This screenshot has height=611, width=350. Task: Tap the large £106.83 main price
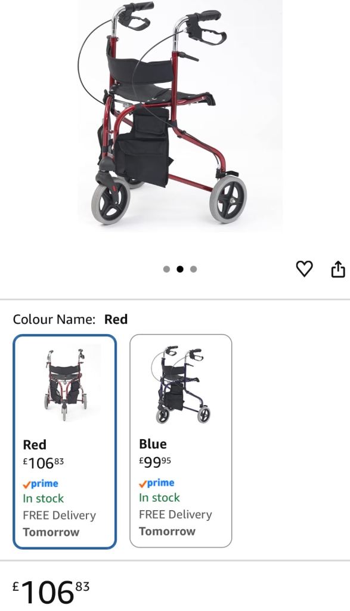51,591
